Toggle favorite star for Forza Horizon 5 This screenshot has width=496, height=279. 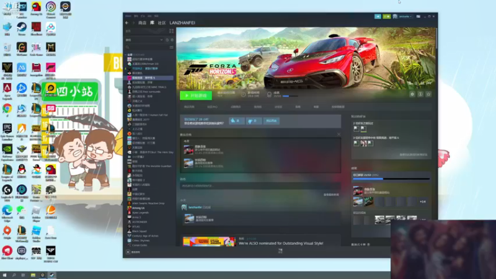(428, 94)
